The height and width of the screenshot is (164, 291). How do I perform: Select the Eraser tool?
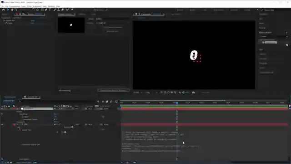point(63,10)
